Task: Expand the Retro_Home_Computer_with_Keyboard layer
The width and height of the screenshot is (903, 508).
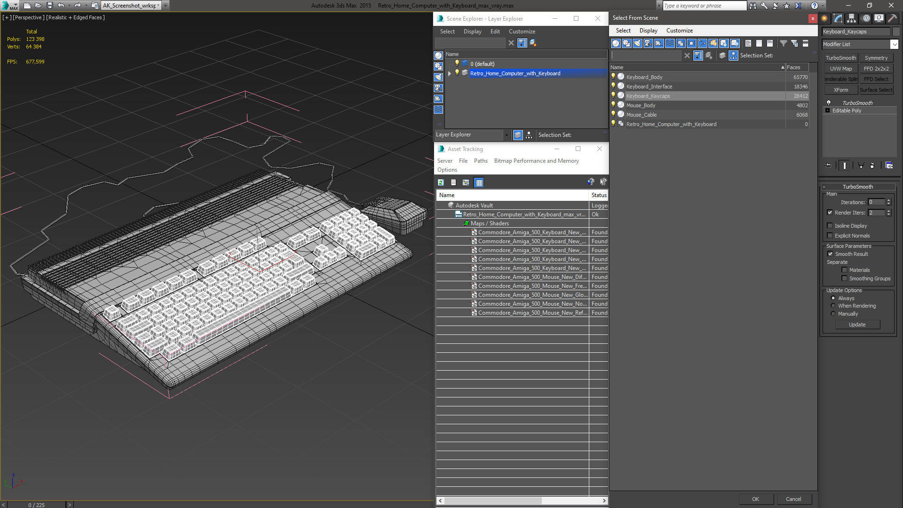Action: pyautogui.click(x=450, y=73)
